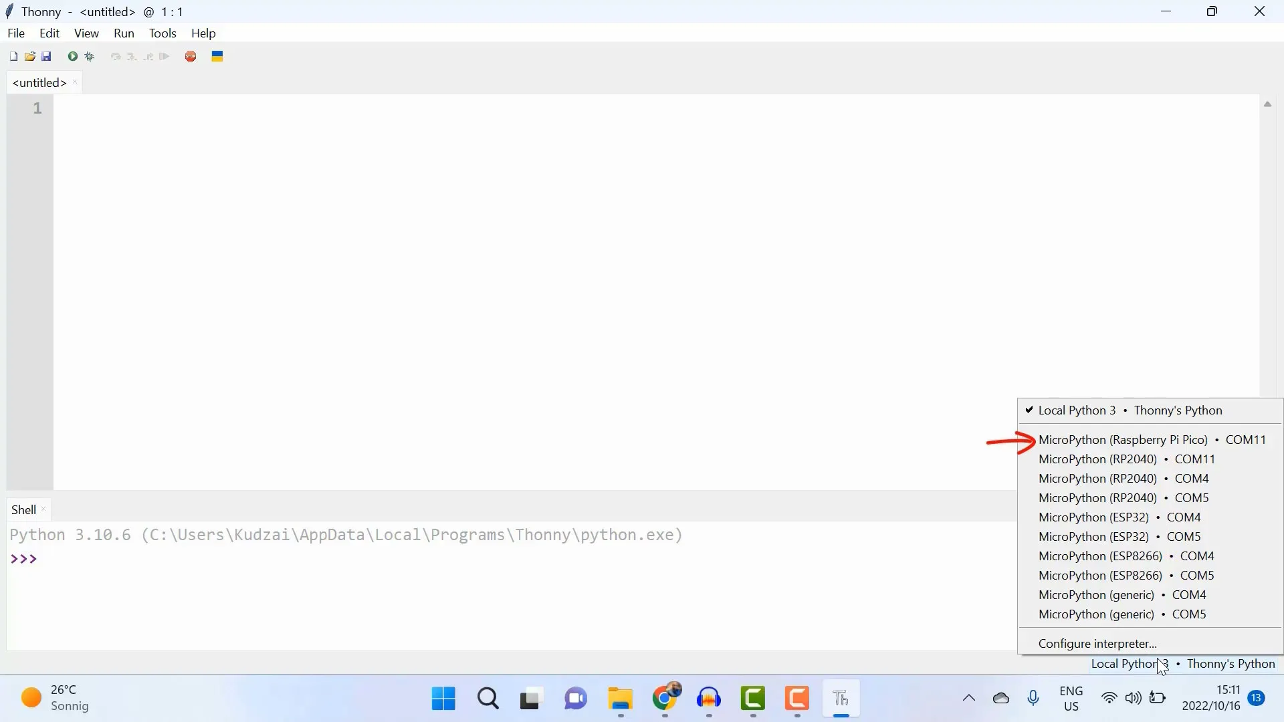Open File Explorer from taskbar
This screenshot has width=1284, height=722.
tap(621, 699)
